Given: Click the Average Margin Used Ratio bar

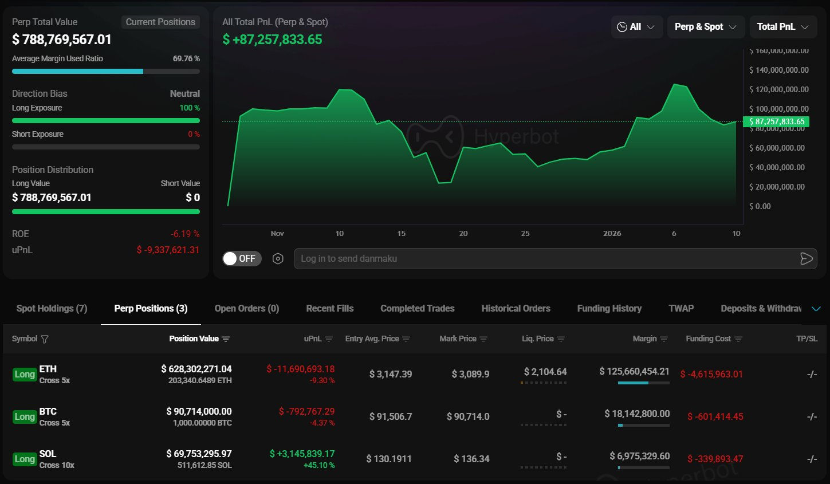Looking at the screenshot, I should pyautogui.click(x=105, y=72).
